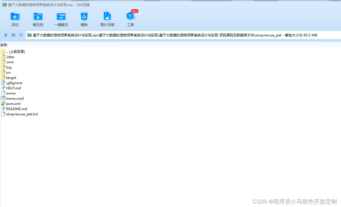Select the .gitignore file

point(12,83)
